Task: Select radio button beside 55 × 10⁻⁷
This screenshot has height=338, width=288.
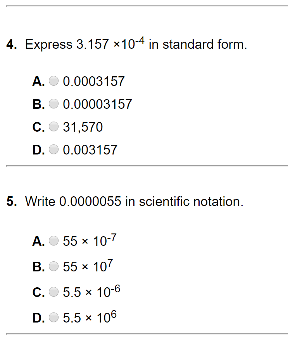Action: coord(54,242)
